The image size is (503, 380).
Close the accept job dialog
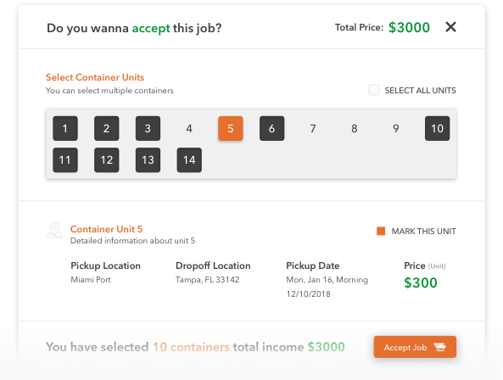click(x=450, y=27)
